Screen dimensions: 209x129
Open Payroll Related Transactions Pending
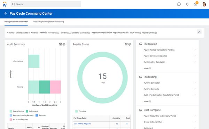[159, 50]
